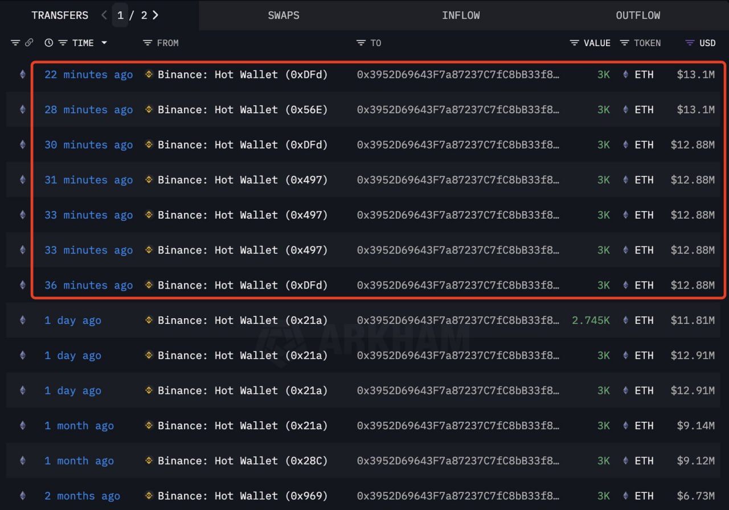Viewport: 729px width, 510px height.
Task: Click $12.88M in the 36 minutes row
Action: click(693, 285)
